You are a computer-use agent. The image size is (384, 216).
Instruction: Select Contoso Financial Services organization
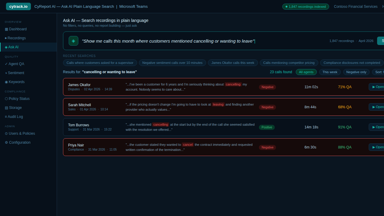coord(355,7)
